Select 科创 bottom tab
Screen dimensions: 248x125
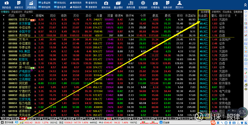coord(45,118)
